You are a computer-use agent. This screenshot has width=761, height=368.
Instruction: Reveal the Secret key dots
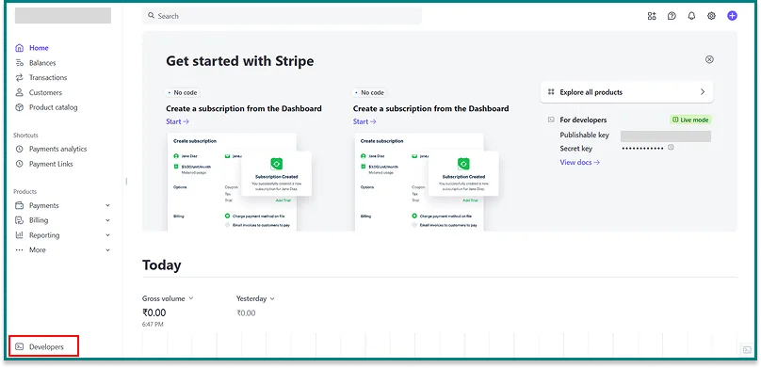642,148
